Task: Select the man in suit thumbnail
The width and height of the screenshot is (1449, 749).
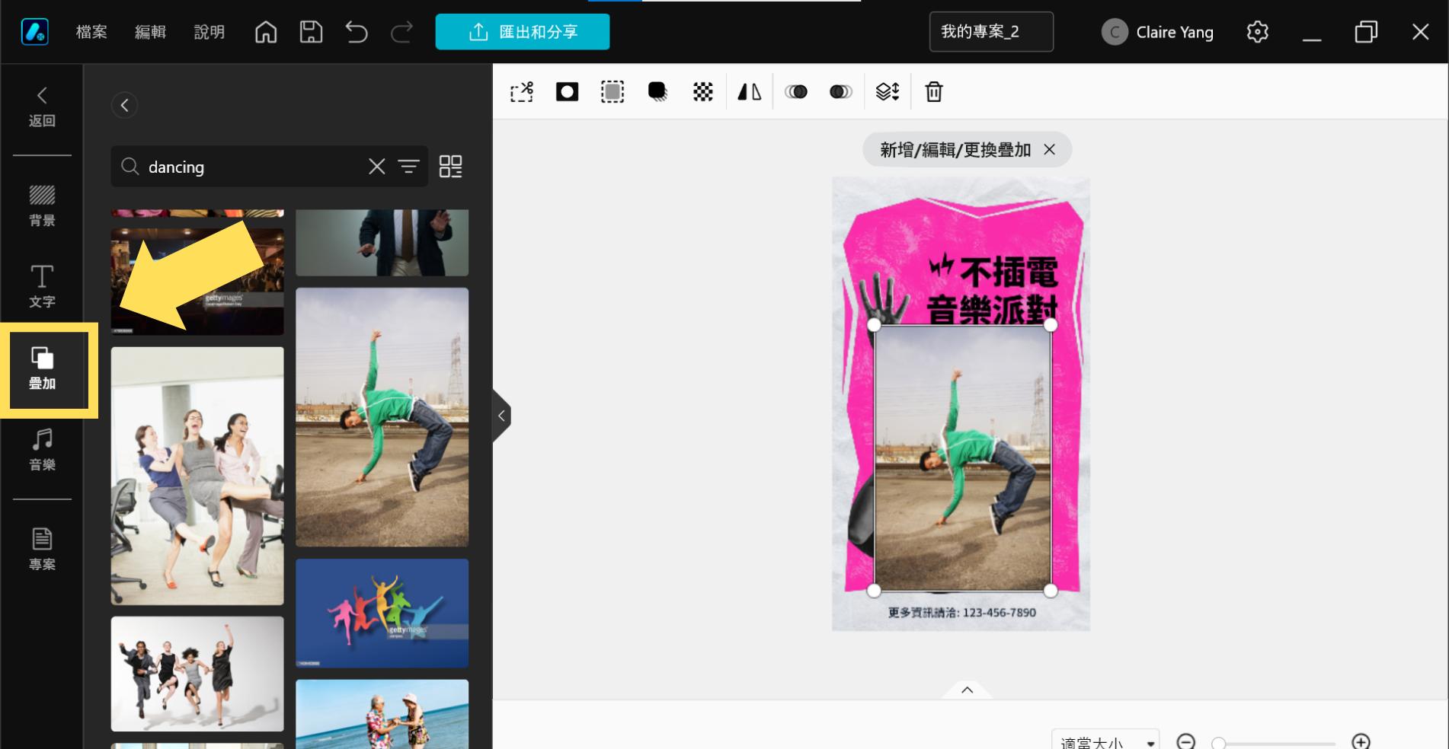Action: click(382, 243)
